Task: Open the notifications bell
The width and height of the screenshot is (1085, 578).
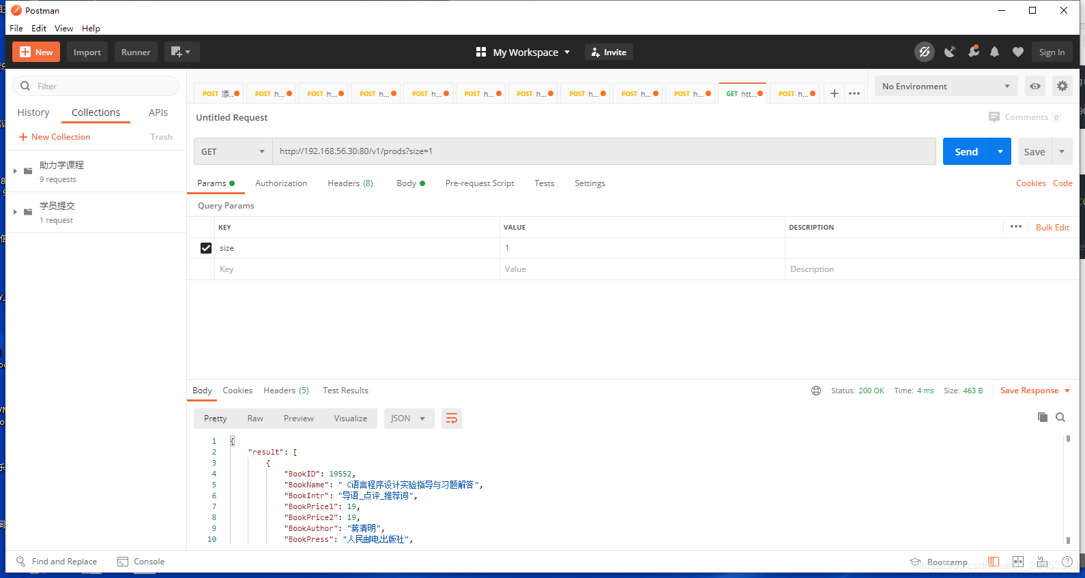Action: pyautogui.click(x=995, y=52)
